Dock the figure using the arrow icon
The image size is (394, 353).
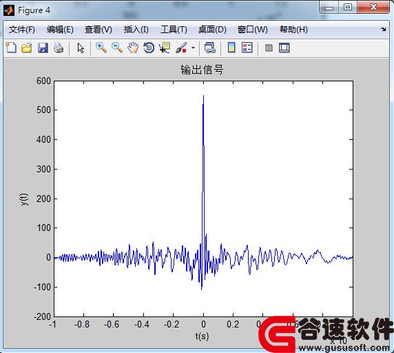pyautogui.click(x=383, y=30)
